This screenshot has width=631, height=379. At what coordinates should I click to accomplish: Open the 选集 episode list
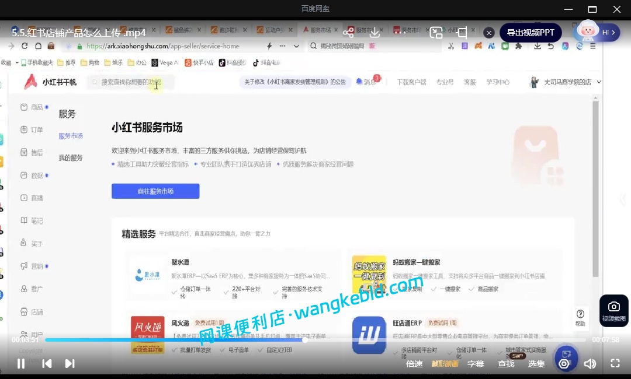[x=536, y=364]
